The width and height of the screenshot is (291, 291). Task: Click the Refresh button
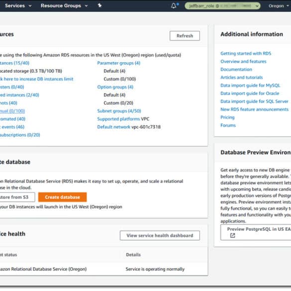tap(185, 36)
